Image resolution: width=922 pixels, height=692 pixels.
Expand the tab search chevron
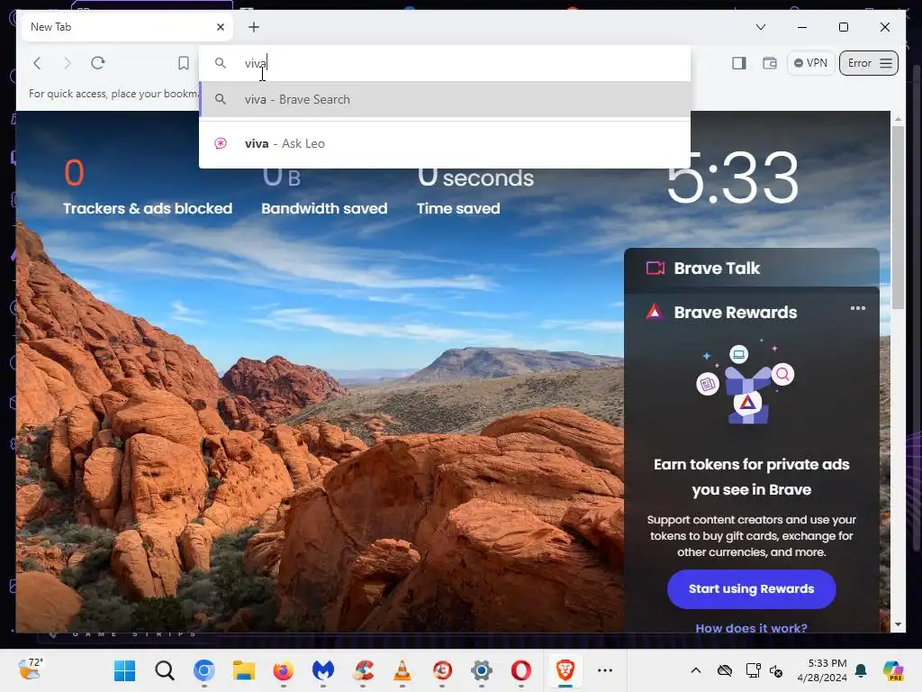[760, 27]
